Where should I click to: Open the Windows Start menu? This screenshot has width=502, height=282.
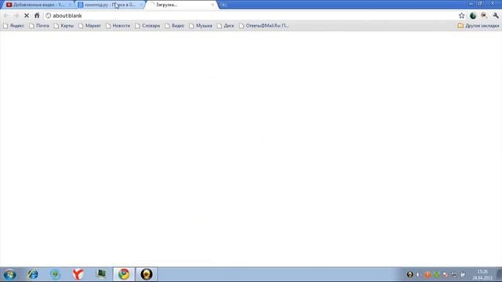[10, 274]
